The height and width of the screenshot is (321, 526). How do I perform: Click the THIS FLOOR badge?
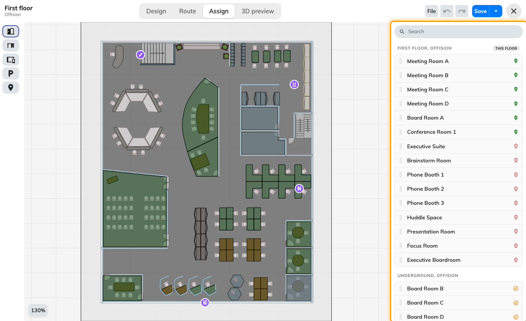(506, 49)
